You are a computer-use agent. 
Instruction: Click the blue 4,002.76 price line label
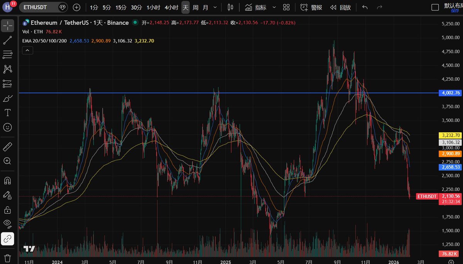click(x=450, y=93)
